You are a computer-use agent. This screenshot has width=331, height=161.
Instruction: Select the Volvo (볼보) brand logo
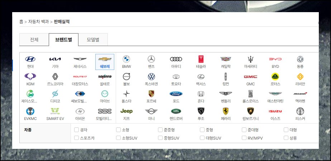coord(126,76)
